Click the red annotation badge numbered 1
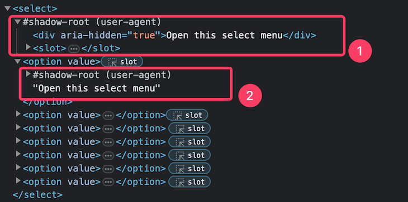Viewport: 408px width, 202px height. point(360,51)
